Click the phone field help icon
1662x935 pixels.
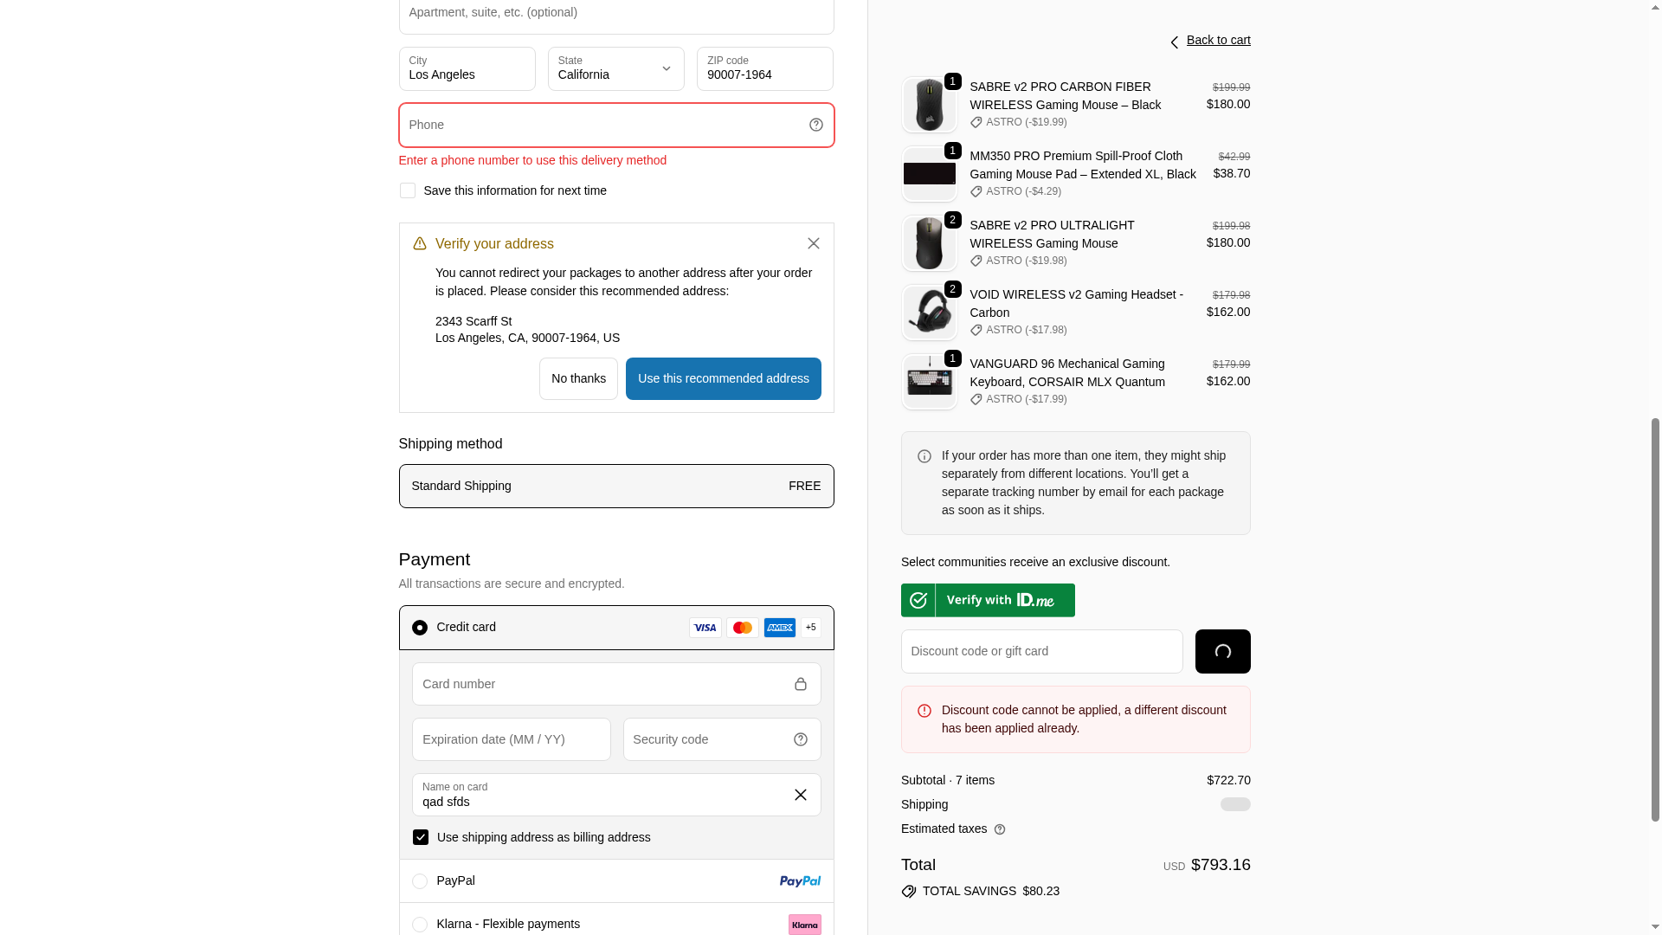(815, 125)
